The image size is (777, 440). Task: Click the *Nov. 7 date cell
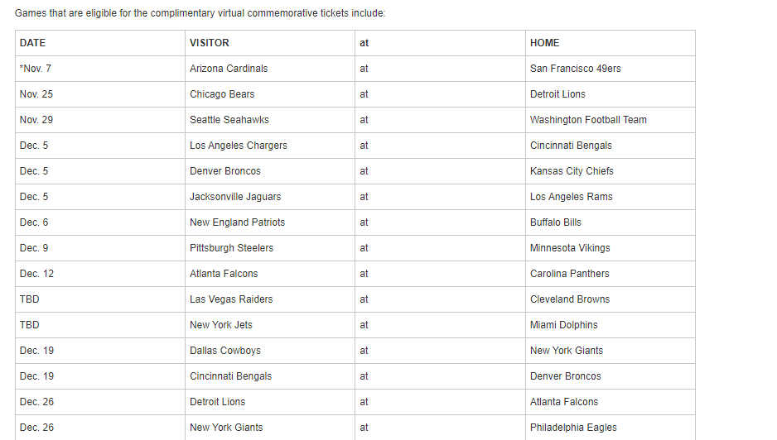tap(100, 69)
